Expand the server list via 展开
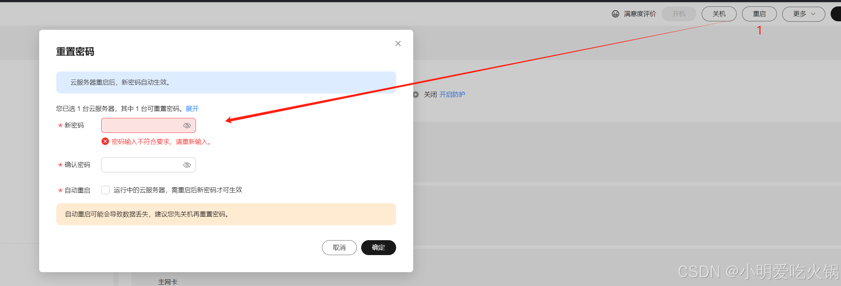 [192, 109]
